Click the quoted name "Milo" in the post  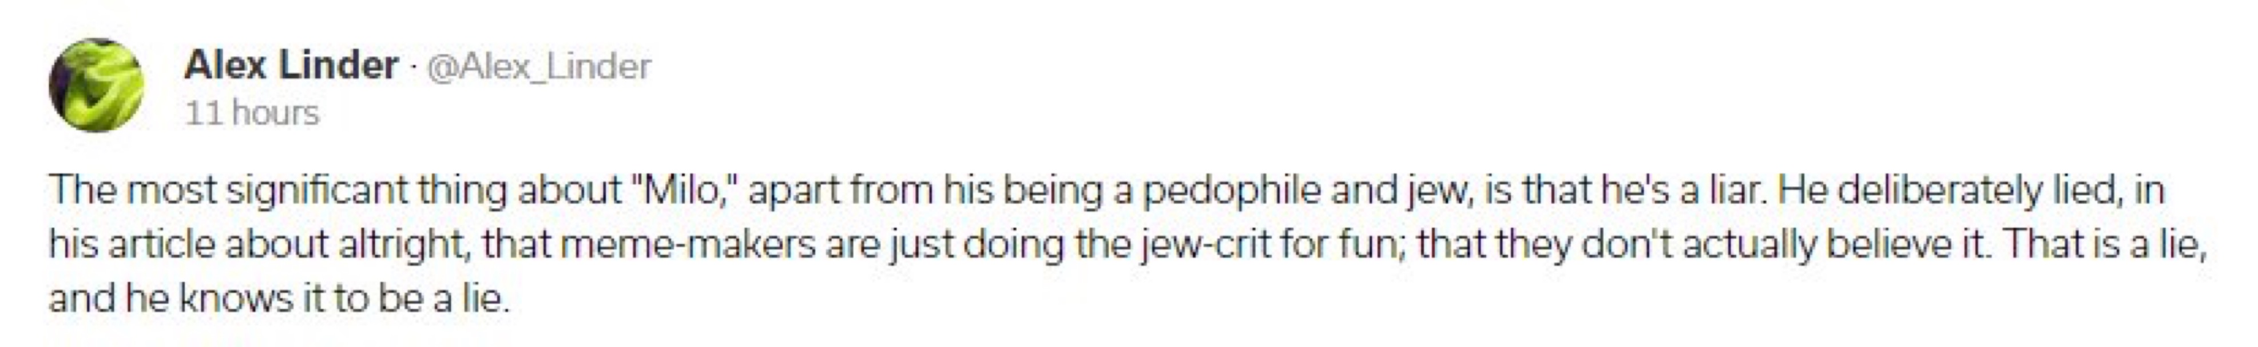(682, 189)
